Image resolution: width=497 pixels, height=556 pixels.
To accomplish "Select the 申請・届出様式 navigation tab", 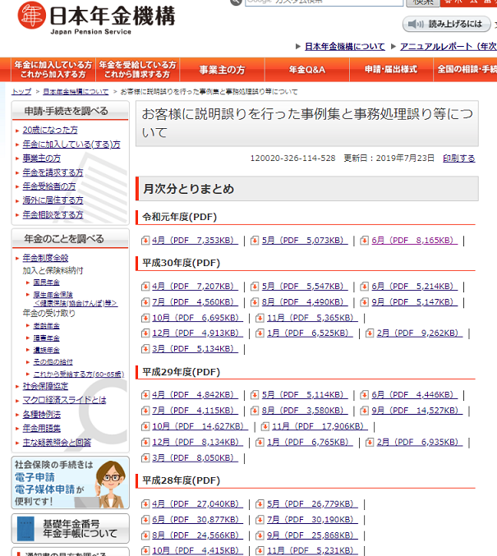I will coord(390,70).
